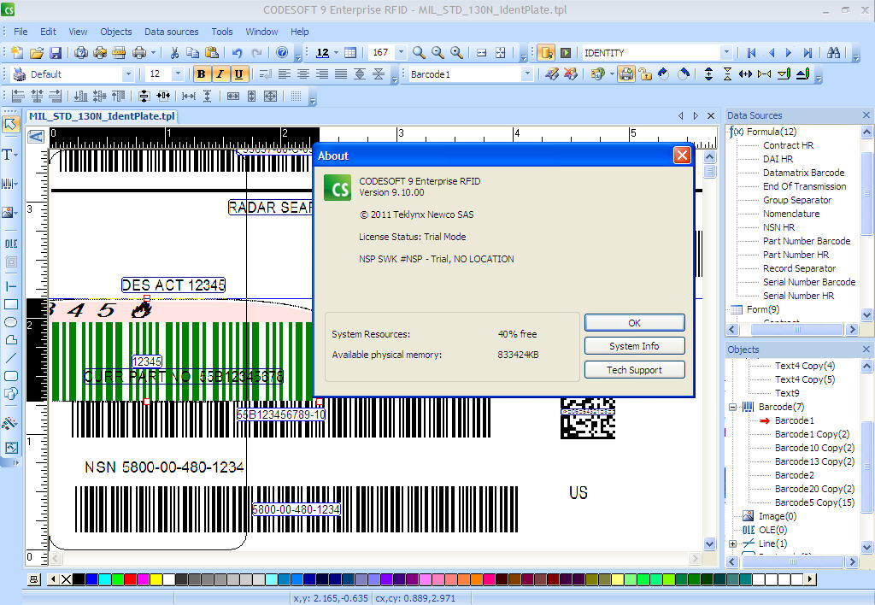Click the Cut scissors icon
This screenshot has height=605, width=875.
point(174,53)
